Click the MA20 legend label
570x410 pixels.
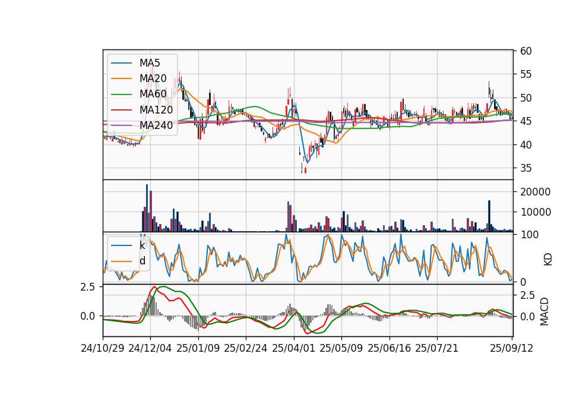153,78
